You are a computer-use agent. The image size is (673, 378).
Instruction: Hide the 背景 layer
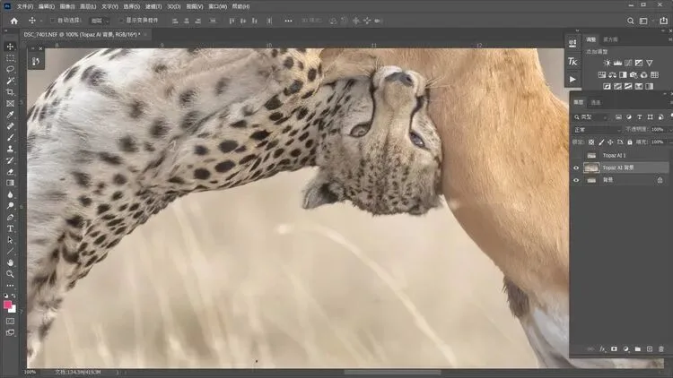coord(576,180)
